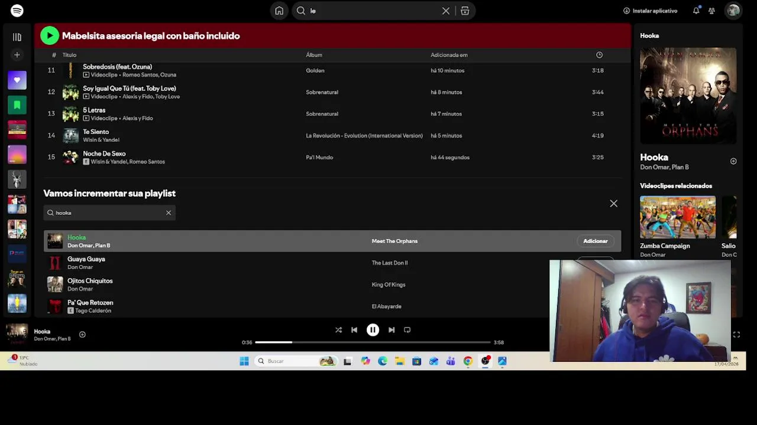Viewport: 757px width, 425px height.
Task: Add Hooka to the playlist
Action: (596, 241)
